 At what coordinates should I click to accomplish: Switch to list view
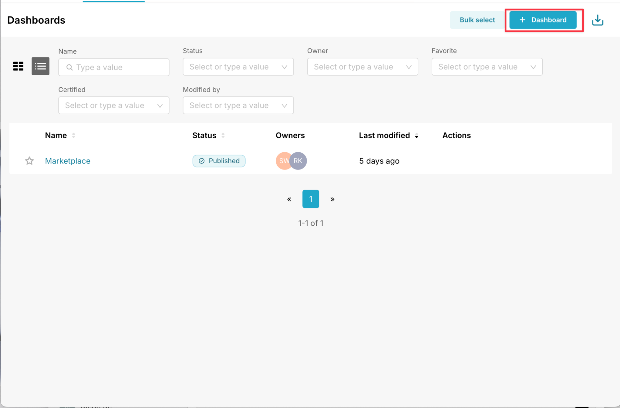(x=40, y=66)
